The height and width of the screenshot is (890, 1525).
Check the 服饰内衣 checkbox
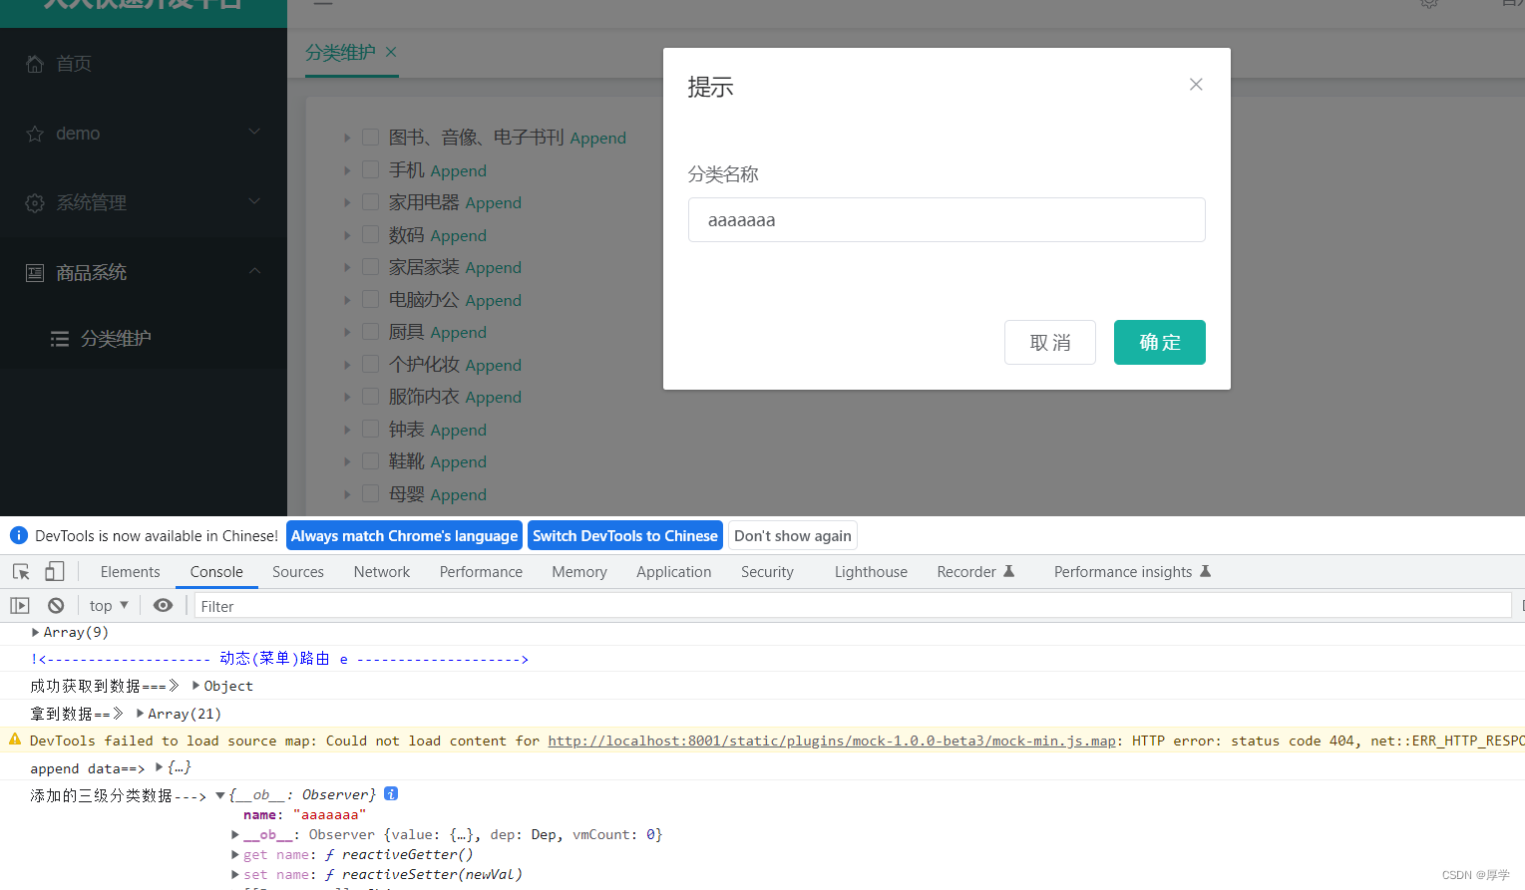pos(370,396)
